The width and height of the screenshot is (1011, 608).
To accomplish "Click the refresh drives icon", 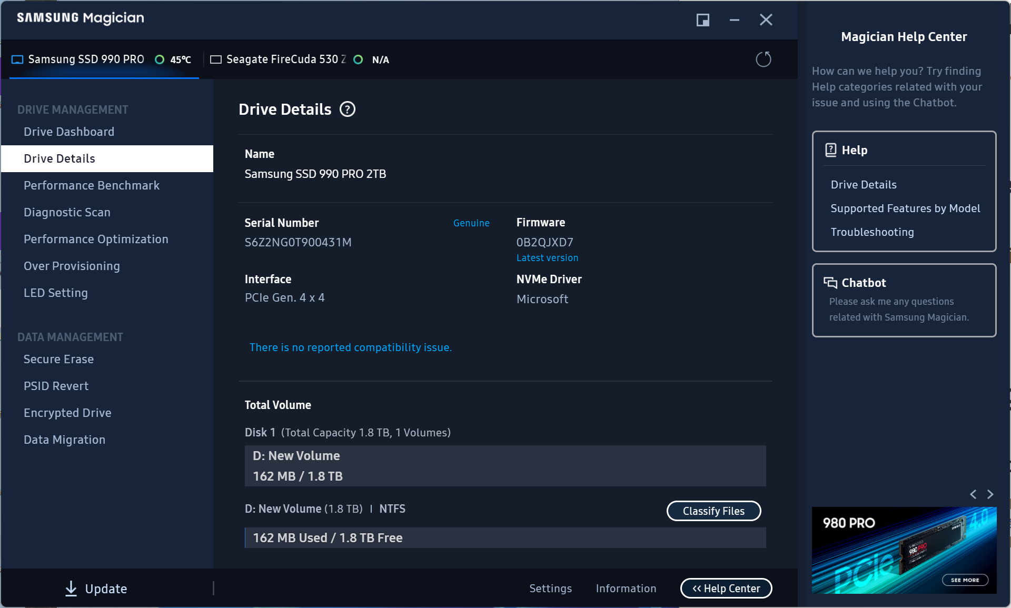I will pos(763,59).
